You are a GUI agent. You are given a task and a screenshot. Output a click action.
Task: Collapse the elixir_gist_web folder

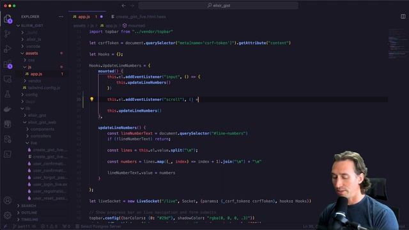coord(40,122)
